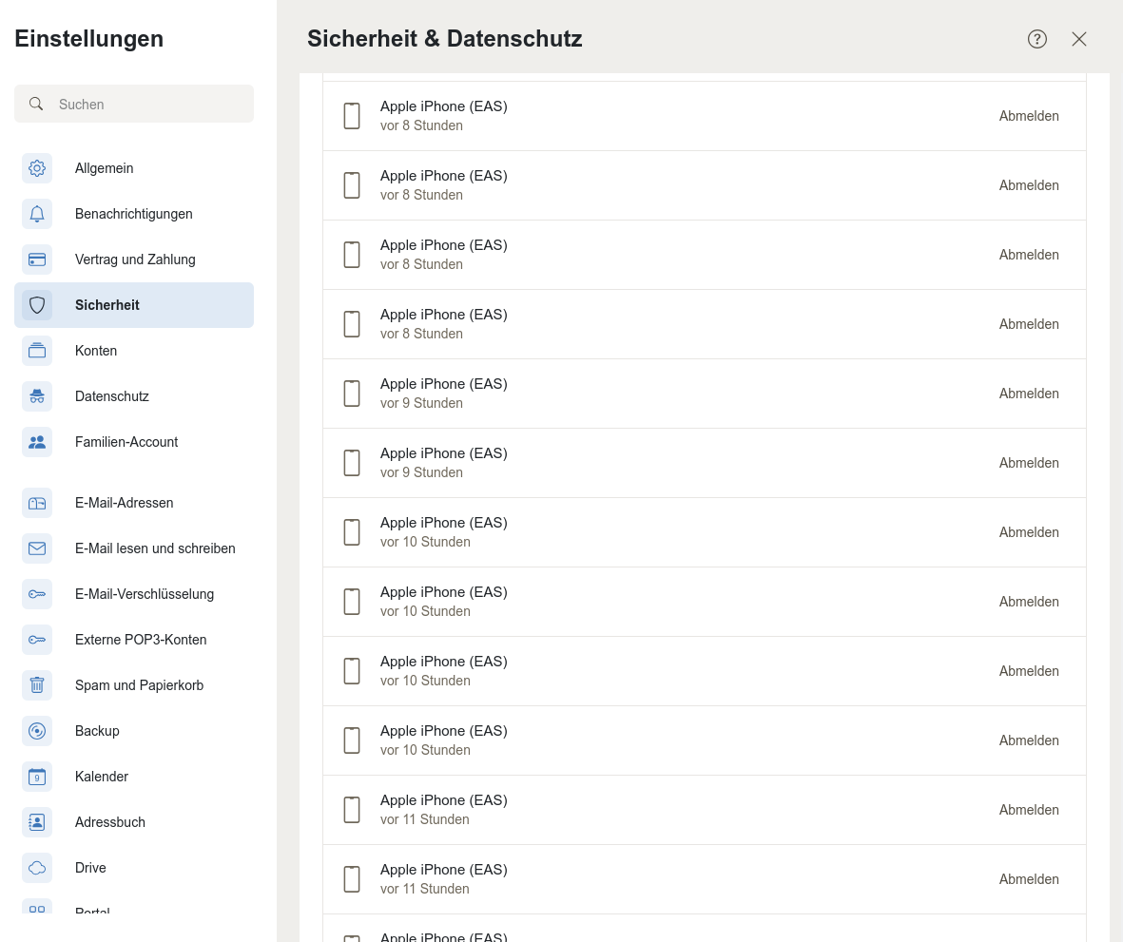Image resolution: width=1123 pixels, height=942 pixels.
Task: Open Familien-Account people icon
Action: click(37, 442)
